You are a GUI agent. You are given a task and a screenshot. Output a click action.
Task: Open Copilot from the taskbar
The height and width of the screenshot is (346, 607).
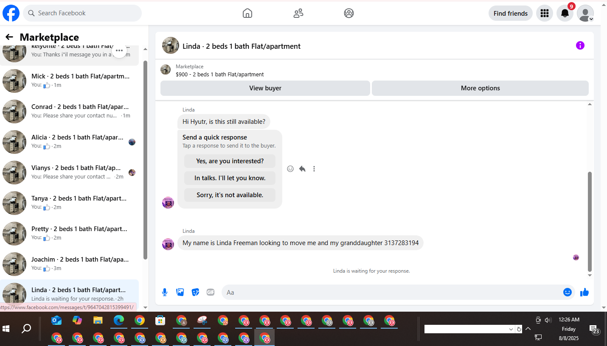click(x=77, y=321)
